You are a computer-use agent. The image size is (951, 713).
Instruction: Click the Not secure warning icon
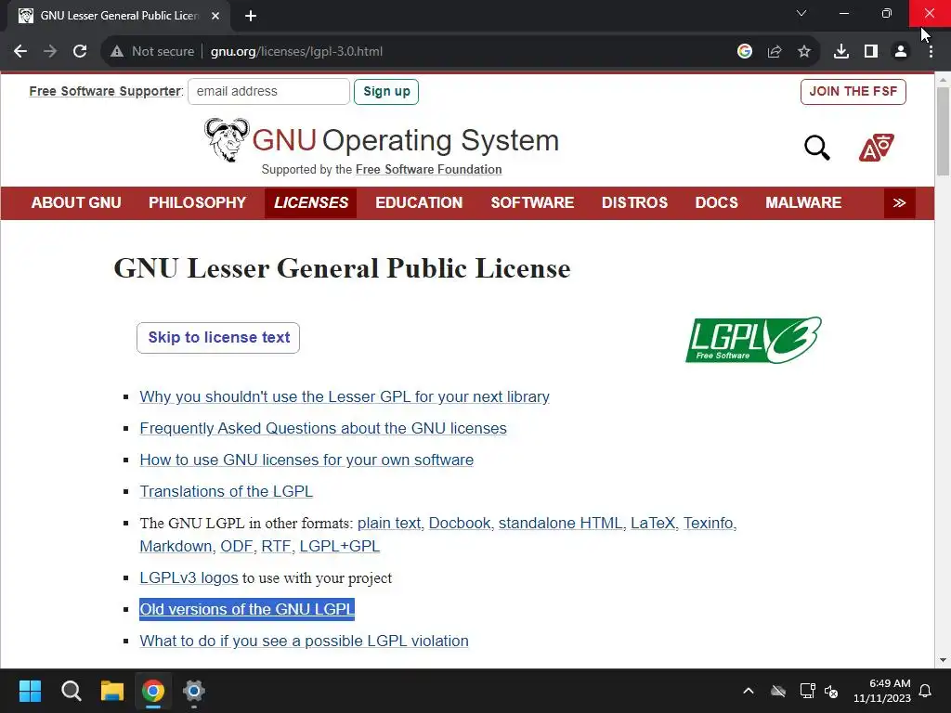[117, 52]
